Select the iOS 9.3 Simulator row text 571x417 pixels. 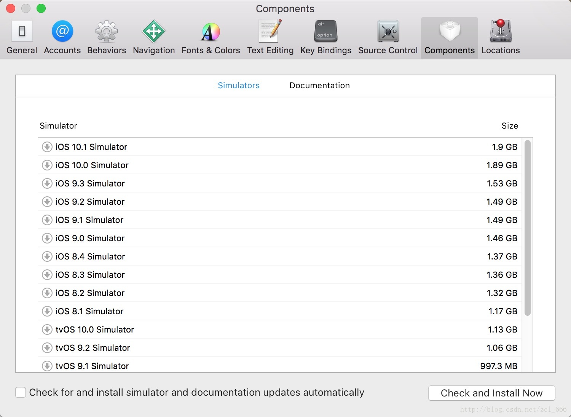click(90, 183)
